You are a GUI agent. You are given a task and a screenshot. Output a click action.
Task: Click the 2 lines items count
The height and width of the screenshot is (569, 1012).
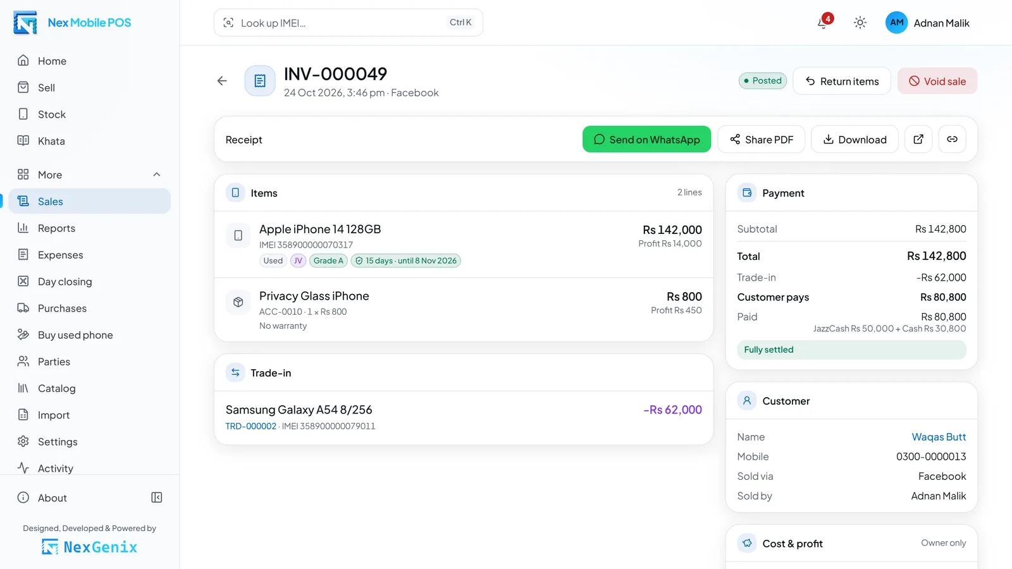point(689,192)
